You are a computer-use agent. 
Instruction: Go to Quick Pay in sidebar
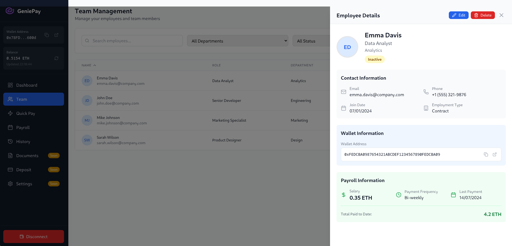tap(25, 113)
